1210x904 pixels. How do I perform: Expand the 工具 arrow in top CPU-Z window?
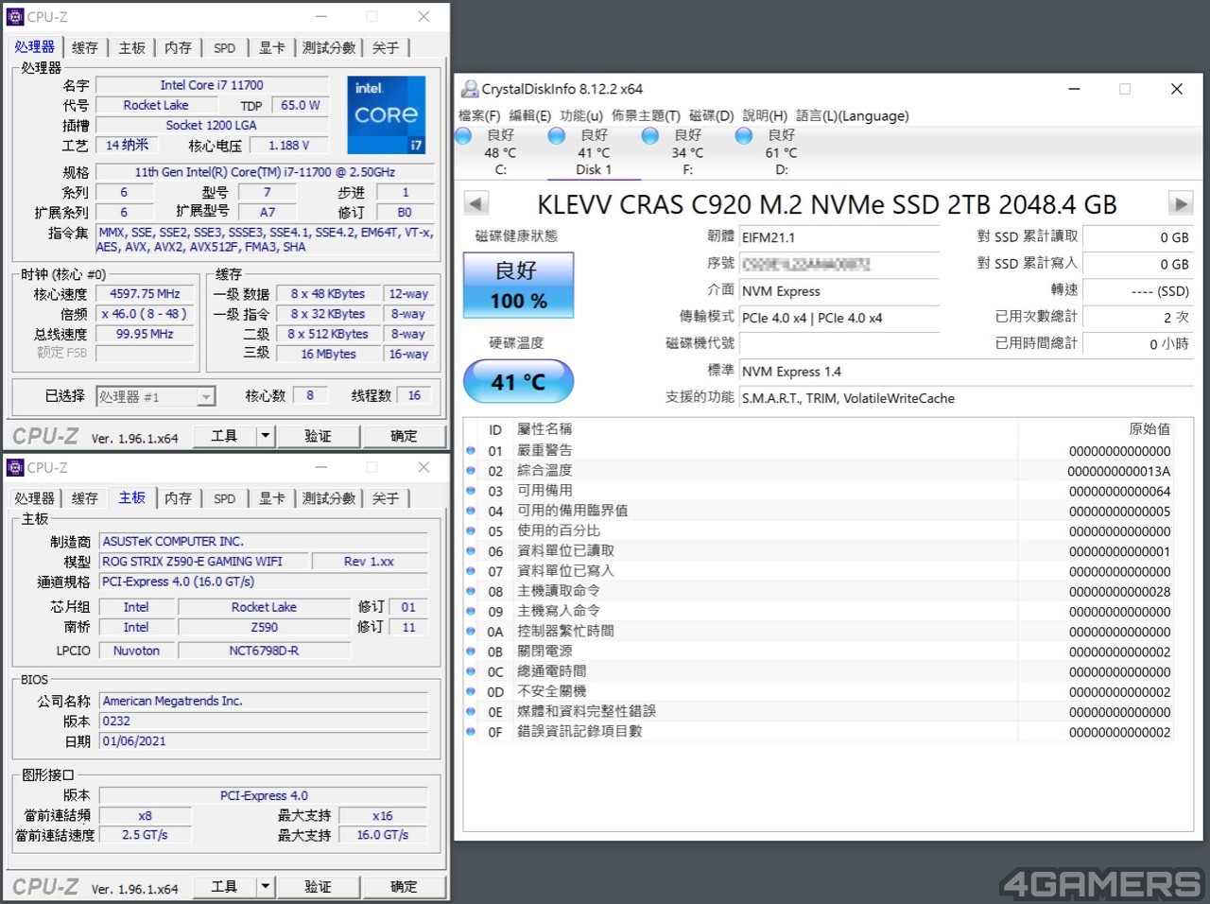click(266, 436)
